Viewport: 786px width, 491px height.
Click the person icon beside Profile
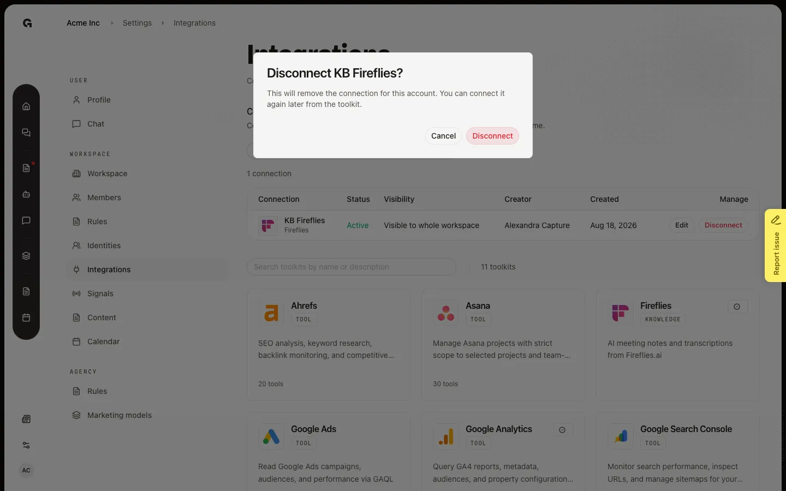76,100
